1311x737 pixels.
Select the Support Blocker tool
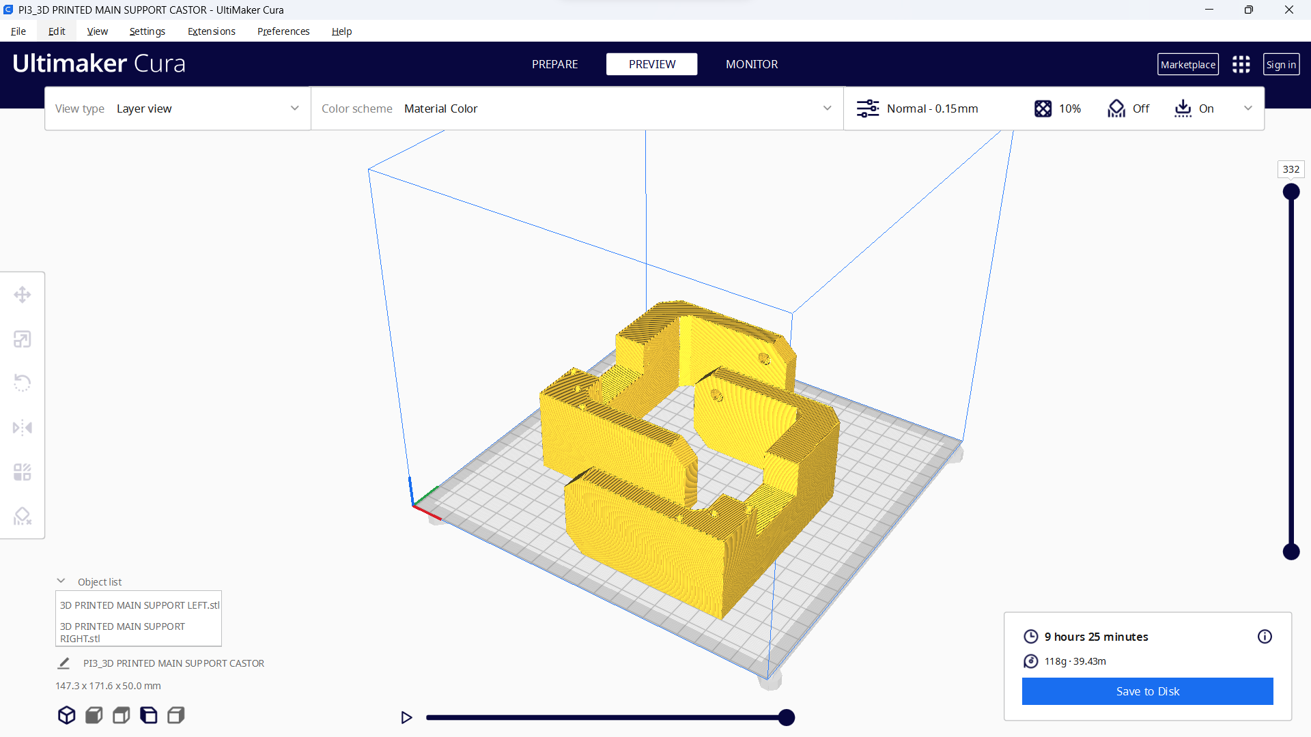tap(23, 517)
